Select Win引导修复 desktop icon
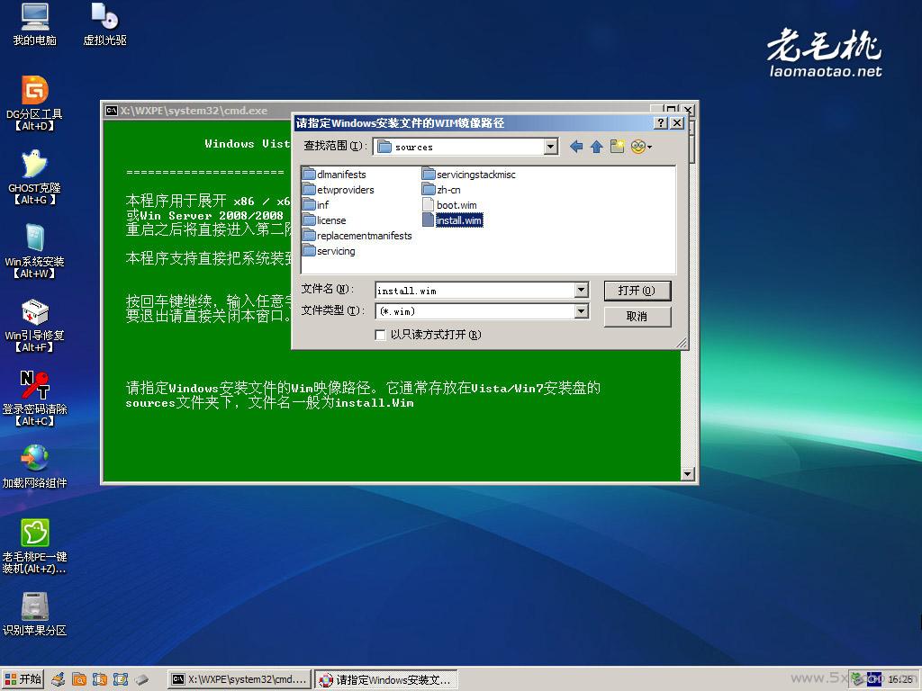 click(34, 312)
